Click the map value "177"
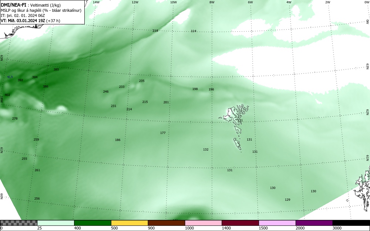370x231 pixels. [163, 133]
